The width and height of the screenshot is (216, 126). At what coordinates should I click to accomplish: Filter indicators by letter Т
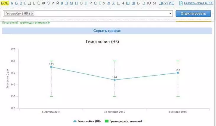click(x=100, y=3)
